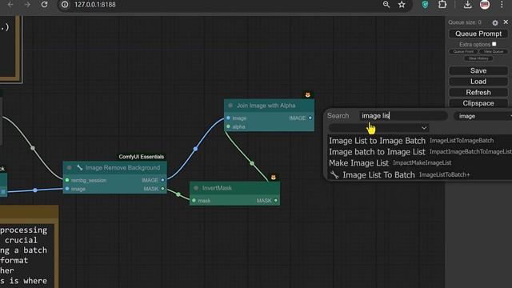Save the workflow

478,70
